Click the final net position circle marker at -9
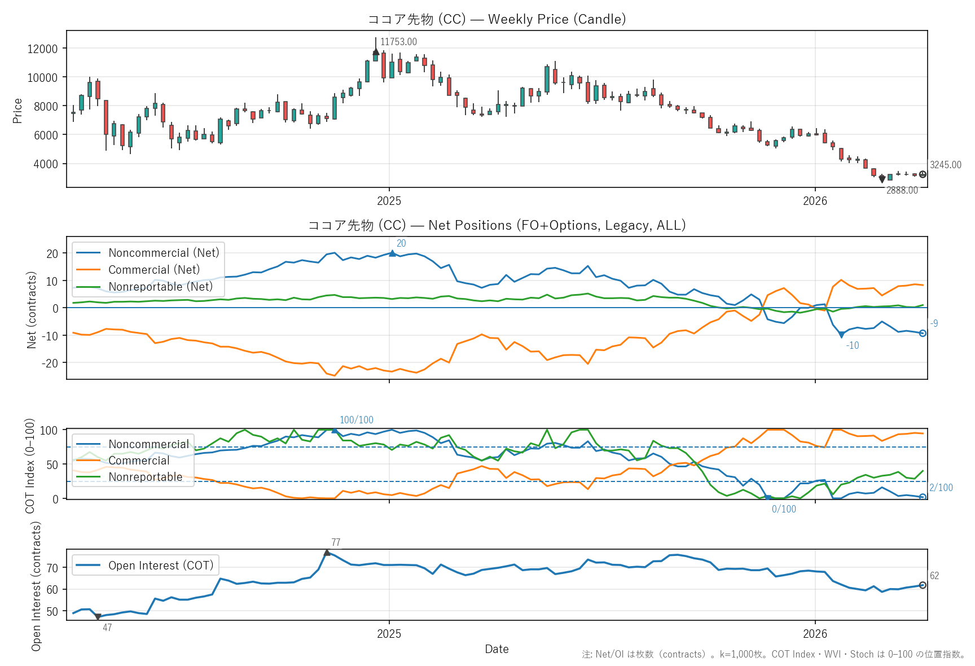 [923, 334]
